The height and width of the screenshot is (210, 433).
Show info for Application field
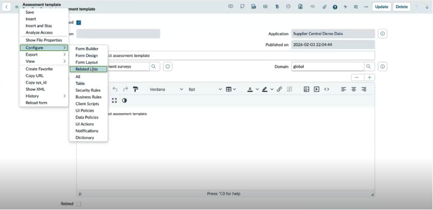click(x=383, y=34)
